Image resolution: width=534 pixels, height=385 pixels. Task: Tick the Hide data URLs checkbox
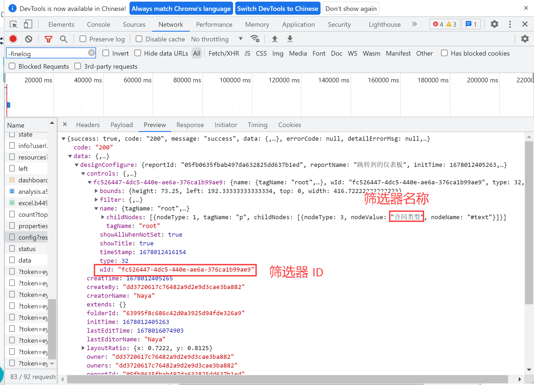click(x=138, y=53)
